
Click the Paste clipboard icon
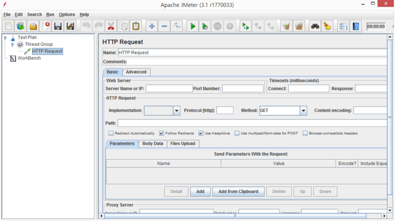[136, 26]
